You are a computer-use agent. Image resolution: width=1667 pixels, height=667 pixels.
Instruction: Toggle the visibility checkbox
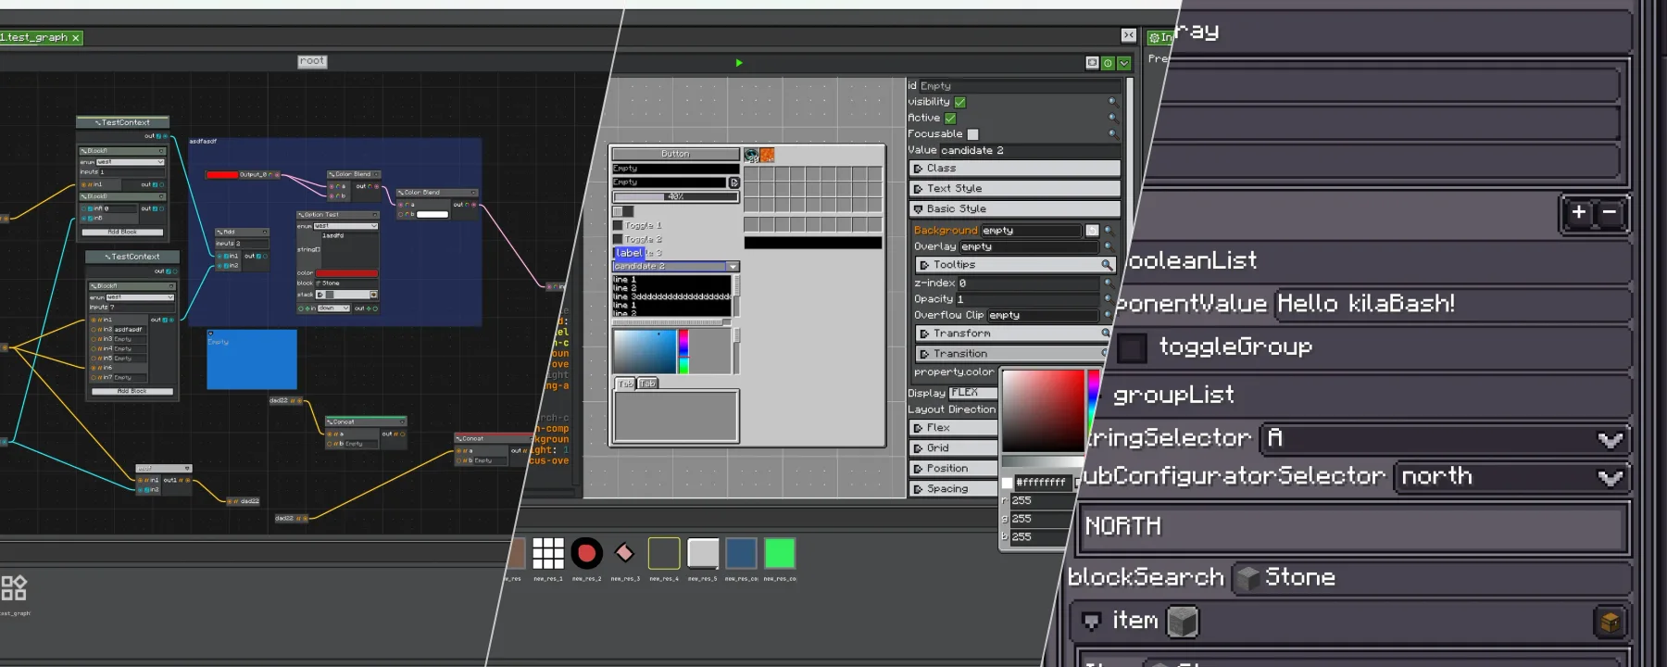pos(960,102)
